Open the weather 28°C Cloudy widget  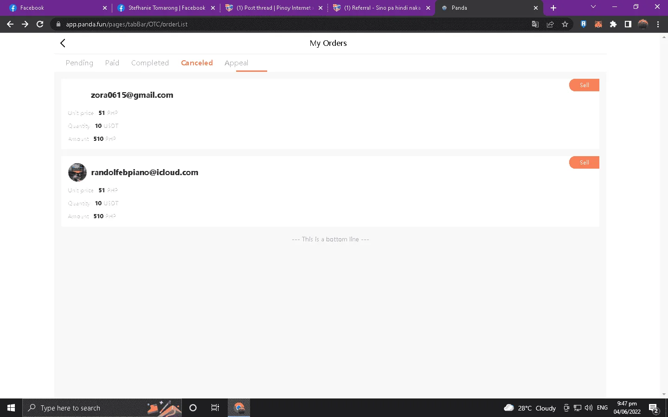(x=530, y=408)
